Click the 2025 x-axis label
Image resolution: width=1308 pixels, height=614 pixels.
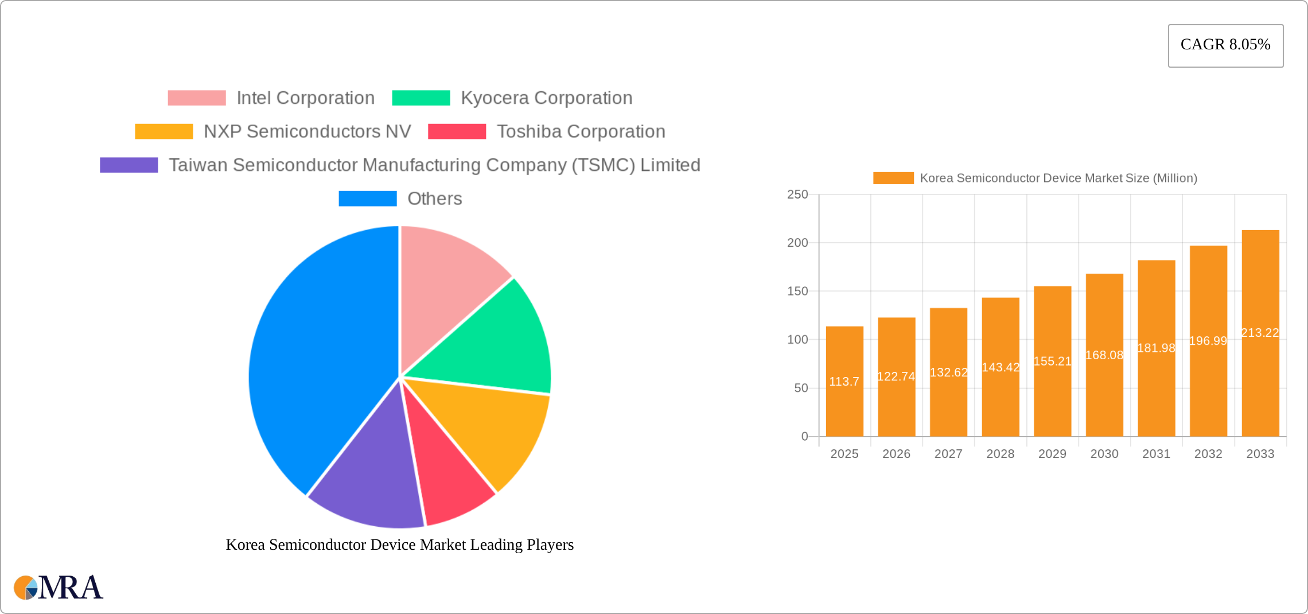(844, 454)
